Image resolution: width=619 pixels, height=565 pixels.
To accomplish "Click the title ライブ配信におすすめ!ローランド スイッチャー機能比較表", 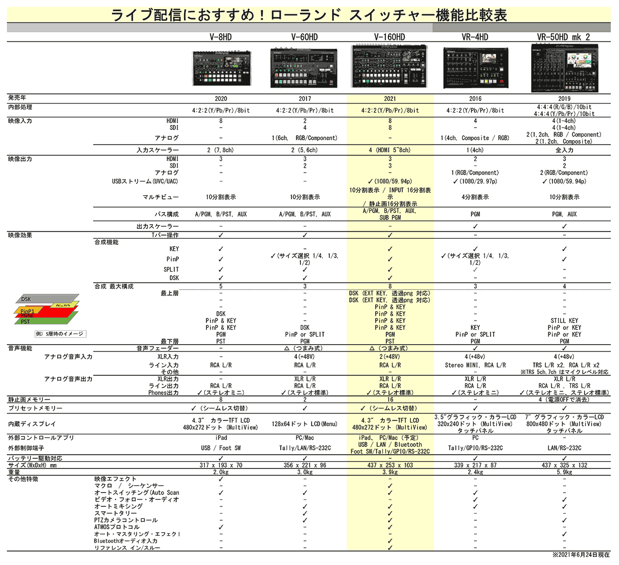I will pyautogui.click(x=309, y=15).
